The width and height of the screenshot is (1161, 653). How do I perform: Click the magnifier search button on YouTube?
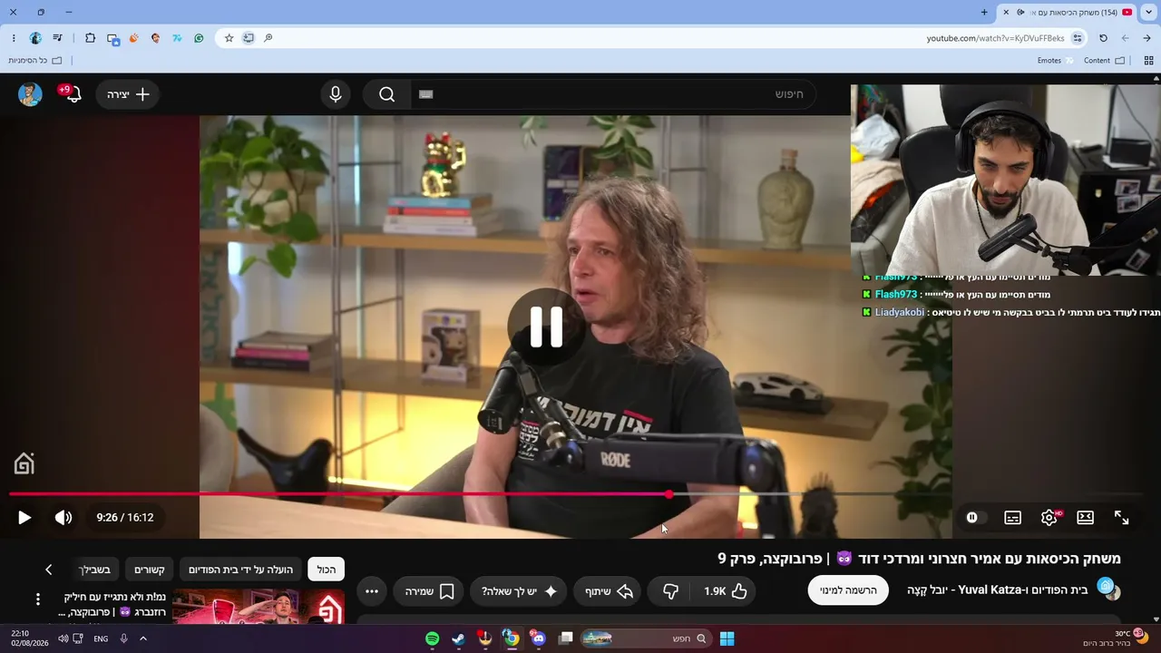click(387, 94)
